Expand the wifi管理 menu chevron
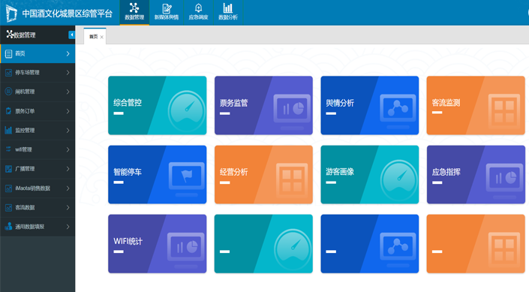 68,149
